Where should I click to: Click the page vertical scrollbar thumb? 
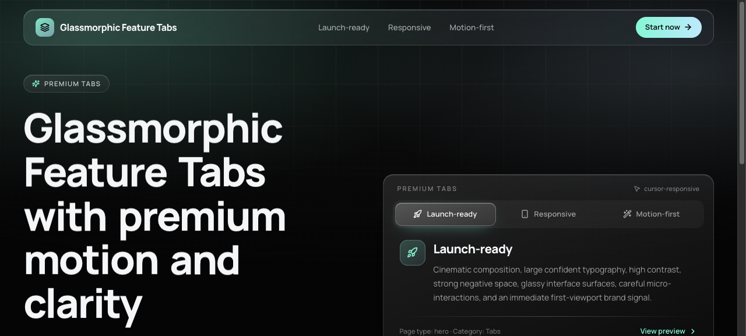click(742, 82)
